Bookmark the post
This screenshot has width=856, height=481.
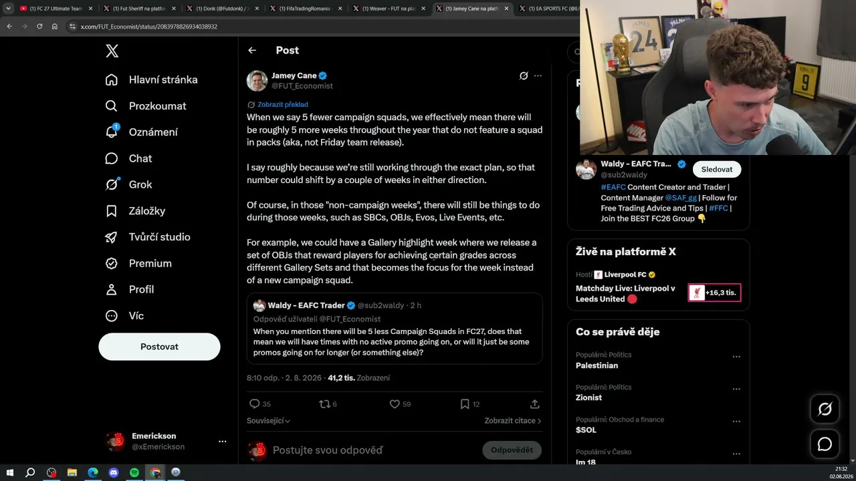465,404
